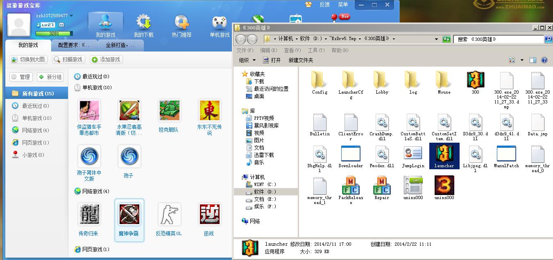
Task: Focus the 搜索《300英雄》 search box
Action: pos(499,39)
